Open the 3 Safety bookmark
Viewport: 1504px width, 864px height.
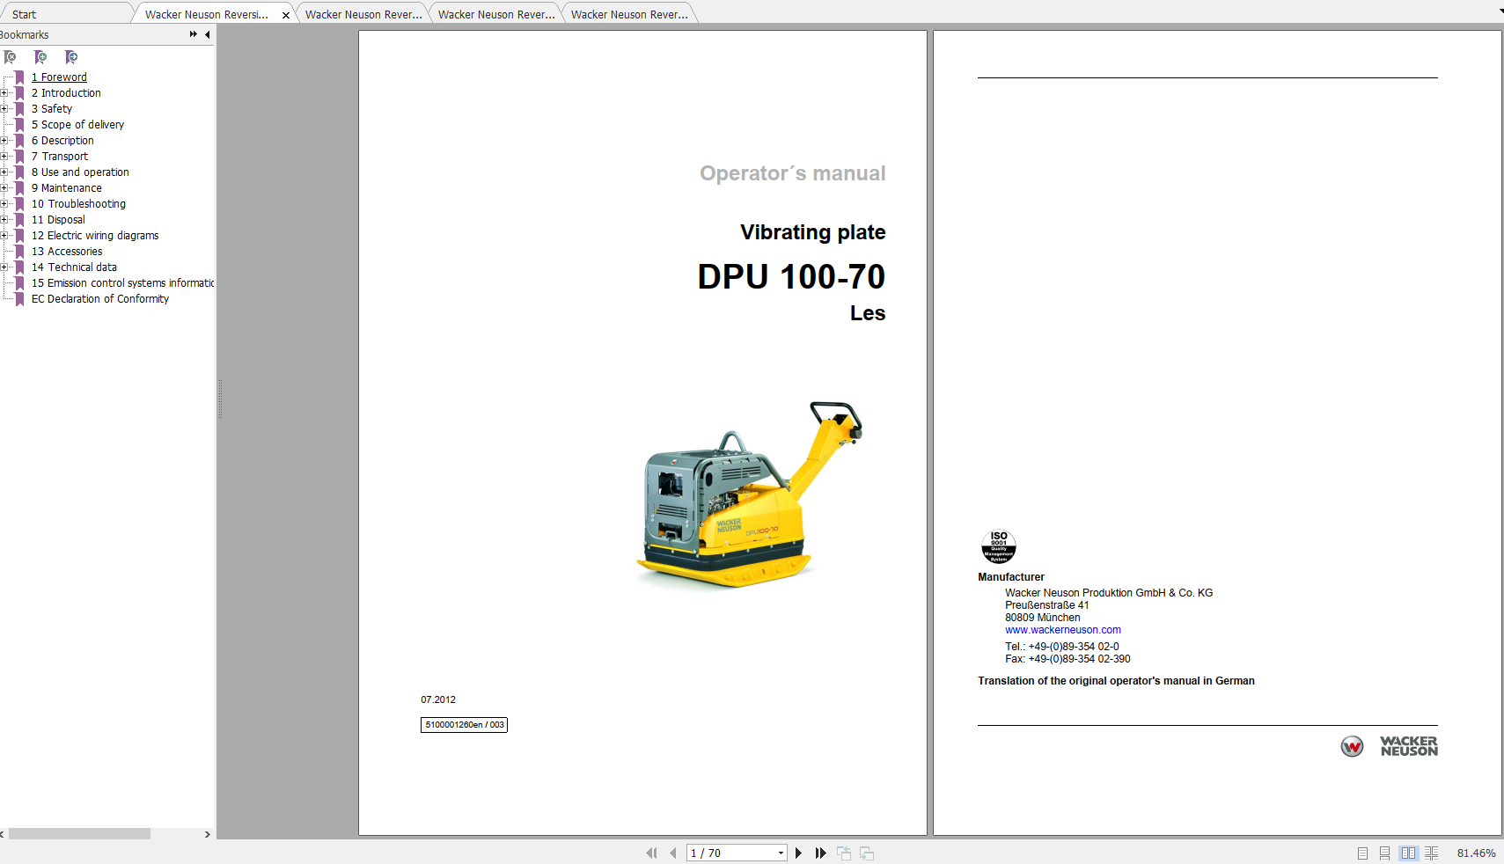tap(52, 109)
